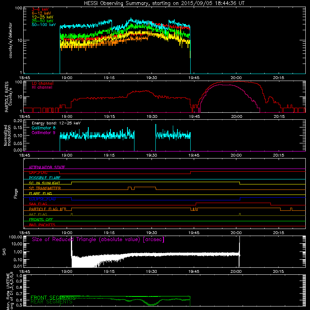Image resolution: width=310 pixels, height=310 pixels.
Task: Select the 6-12 keV legend entry
Action: pos(41,13)
